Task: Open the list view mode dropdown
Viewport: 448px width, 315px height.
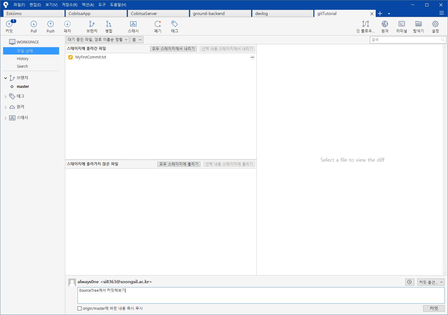Action: point(137,39)
